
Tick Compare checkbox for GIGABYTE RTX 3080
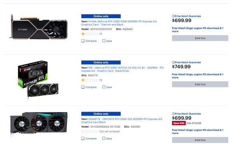point(83,138)
